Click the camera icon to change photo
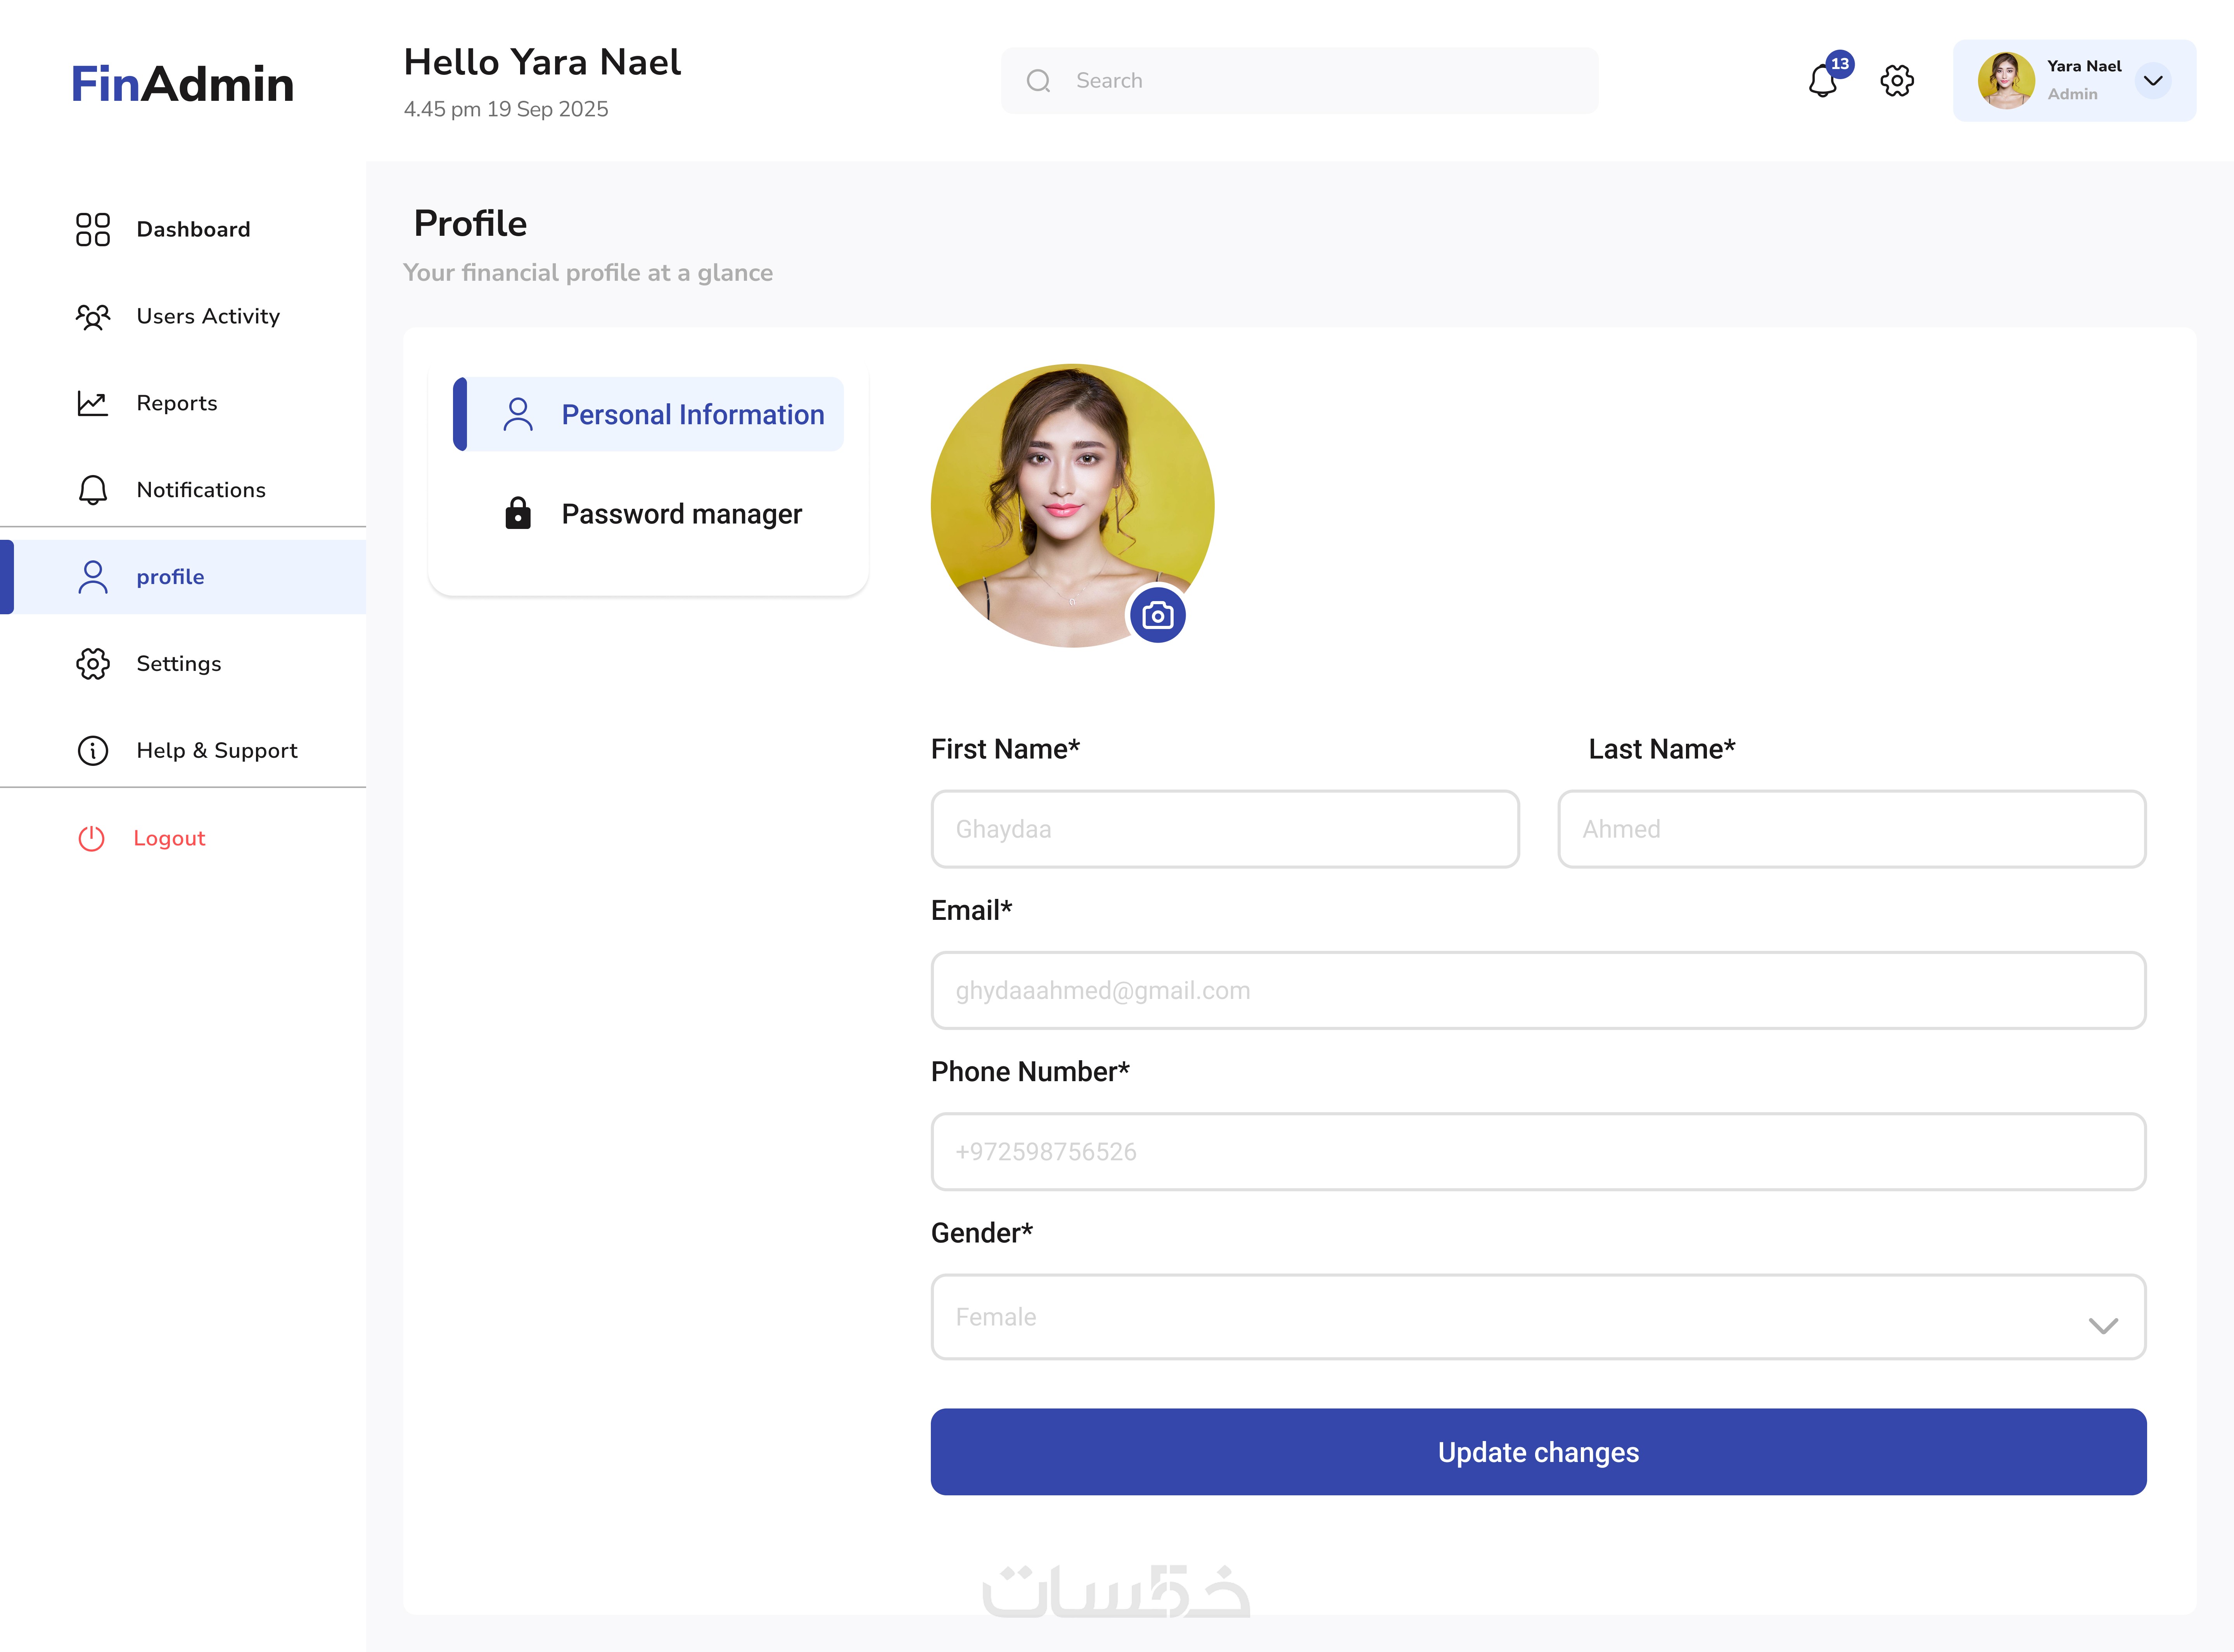Image resolution: width=2234 pixels, height=1652 pixels. (1158, 615)
